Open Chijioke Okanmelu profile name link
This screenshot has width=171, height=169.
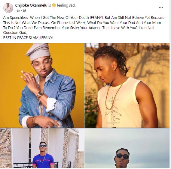click(31, 5)
